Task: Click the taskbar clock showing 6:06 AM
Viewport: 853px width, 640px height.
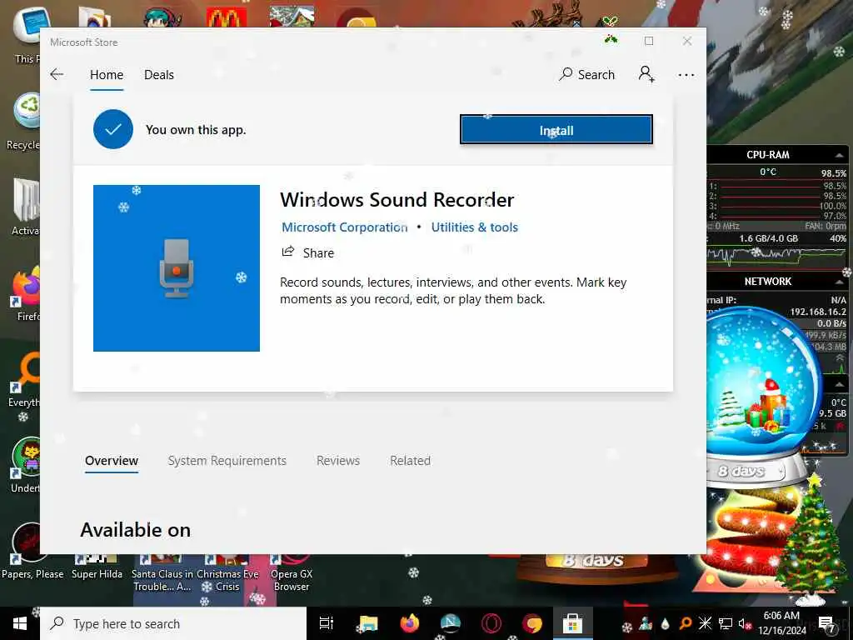Action: pos(781,623)
